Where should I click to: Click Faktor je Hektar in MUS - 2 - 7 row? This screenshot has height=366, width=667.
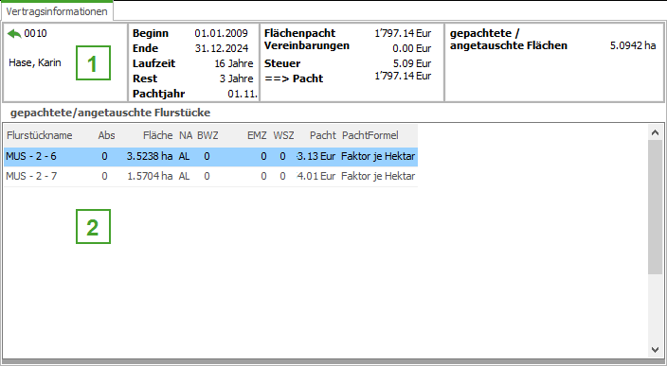pyautogui.click(x=378, y=176)
